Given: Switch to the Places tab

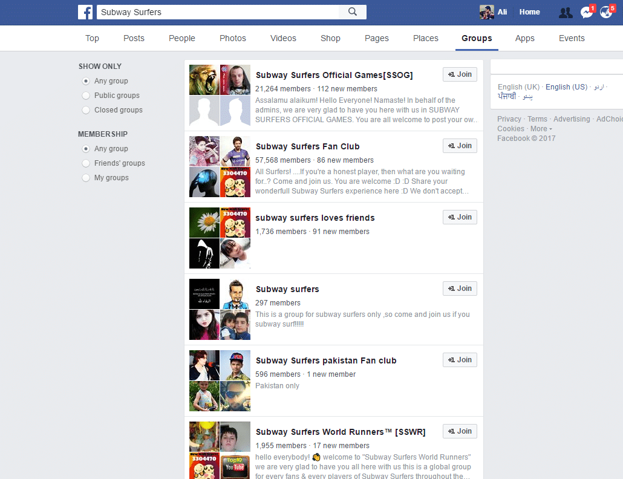Looking at the screenshot, I should 426,38.
